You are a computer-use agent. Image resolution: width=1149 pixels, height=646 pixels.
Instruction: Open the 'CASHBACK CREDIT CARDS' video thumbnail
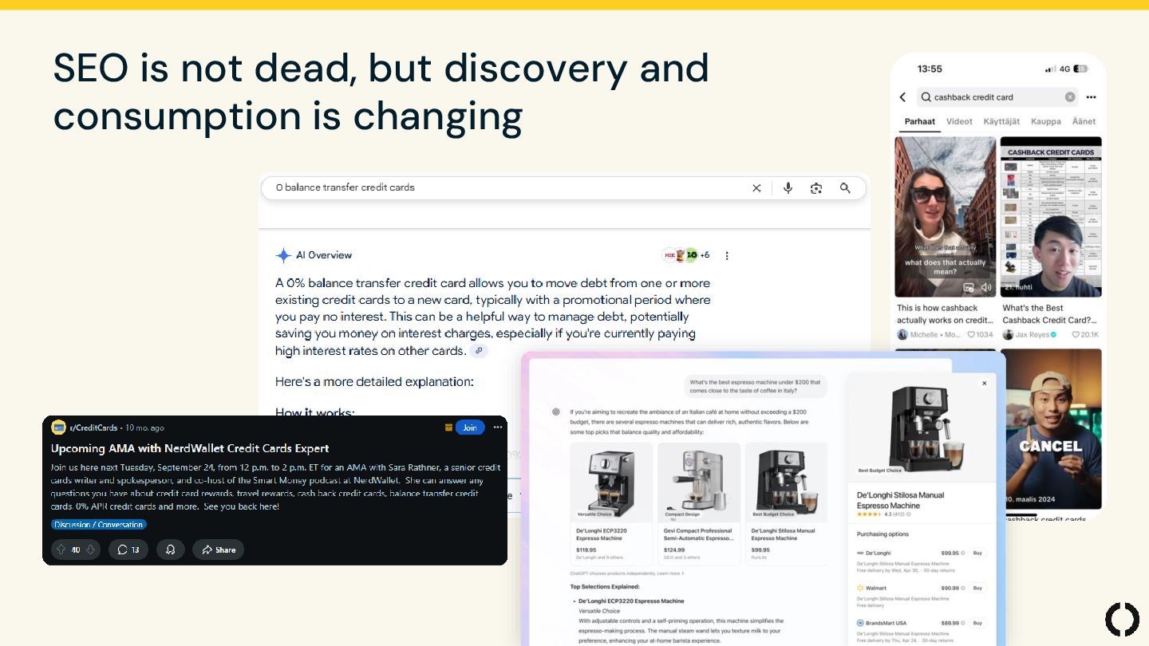[1051, 217]
